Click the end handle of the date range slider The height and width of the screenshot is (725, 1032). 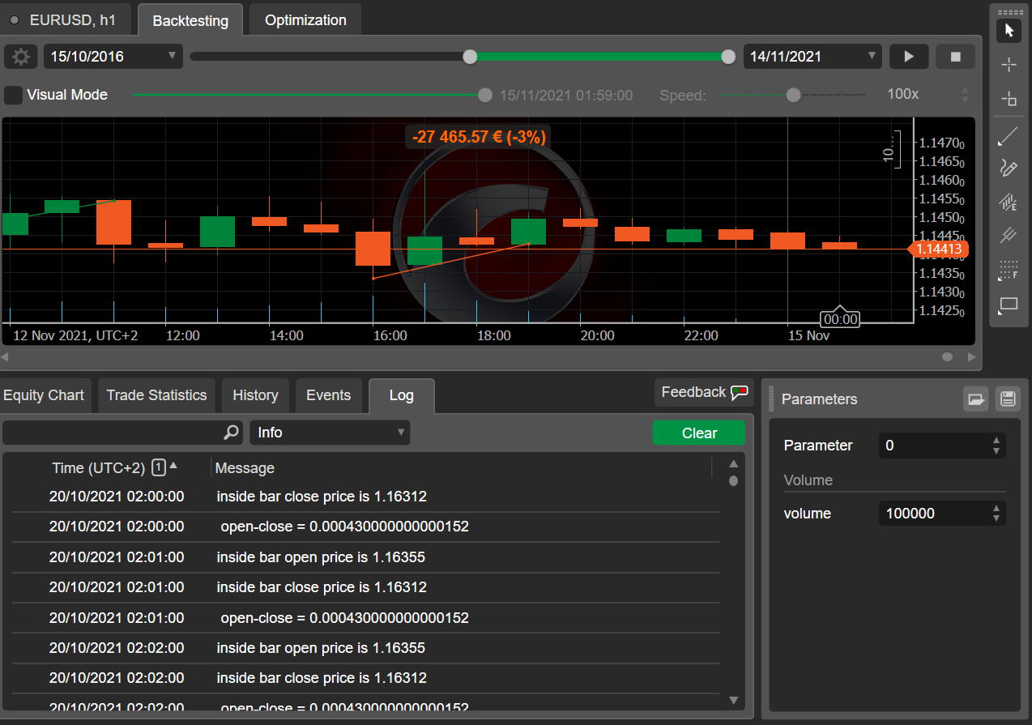click(728, 57)
